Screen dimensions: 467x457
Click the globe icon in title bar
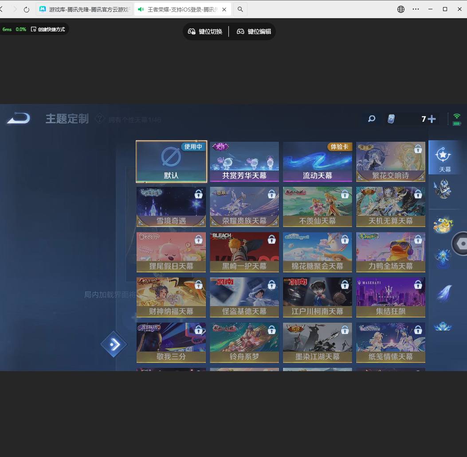[401, 9]
